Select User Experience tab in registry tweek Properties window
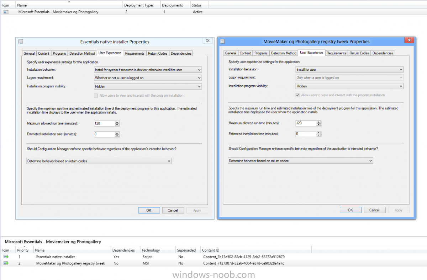Screen dimensions: 427x280 pos(312,53)
